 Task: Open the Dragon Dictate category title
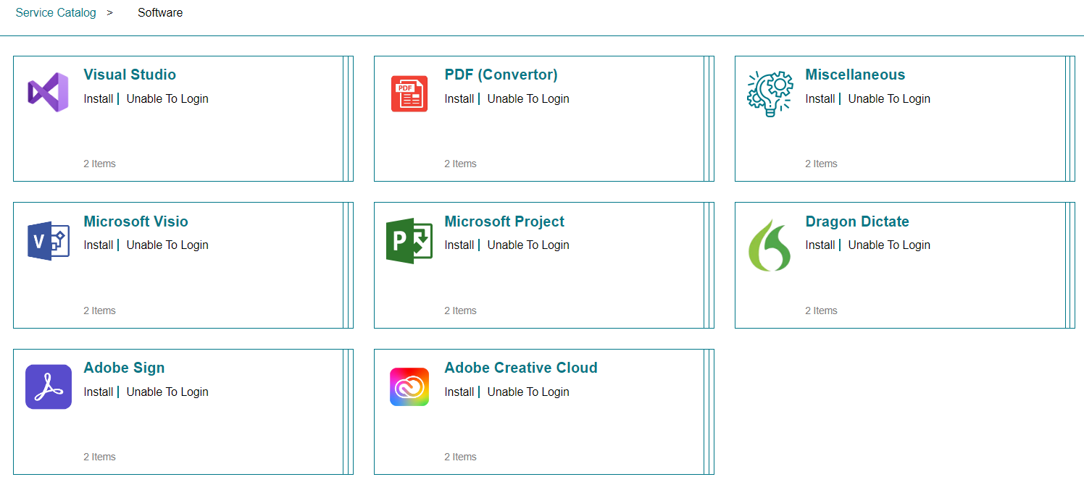point(857,221)
